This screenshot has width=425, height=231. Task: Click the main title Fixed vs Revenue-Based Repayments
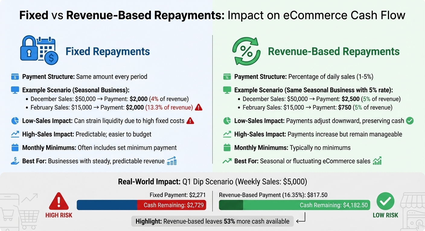[x=212, y=15]
